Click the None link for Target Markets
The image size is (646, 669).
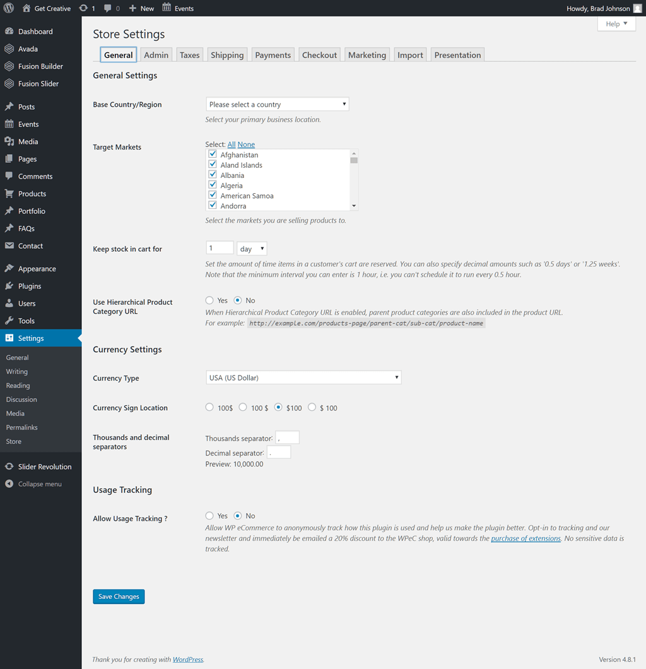pyautogui.click(x=246, y=144)
